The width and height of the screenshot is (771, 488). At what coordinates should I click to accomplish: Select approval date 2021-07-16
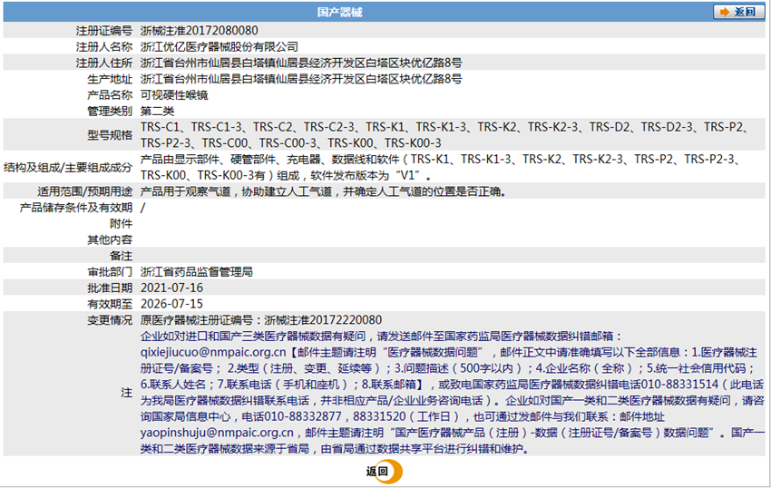[x=171, y=288]
